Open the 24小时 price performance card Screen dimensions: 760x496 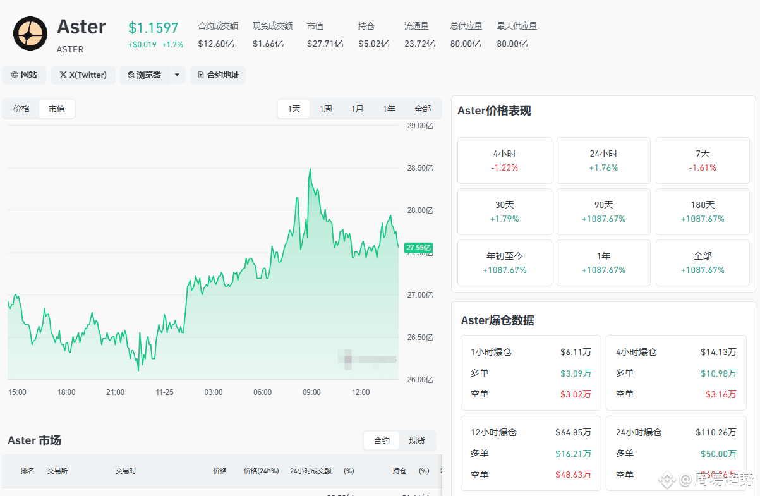(x=603, y=160)
